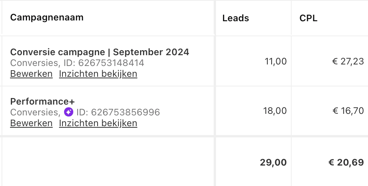The image size is (368, 186).
Task: Open Inzichten bekijken for Conversie campagne
Action: (x=98, y=74)
